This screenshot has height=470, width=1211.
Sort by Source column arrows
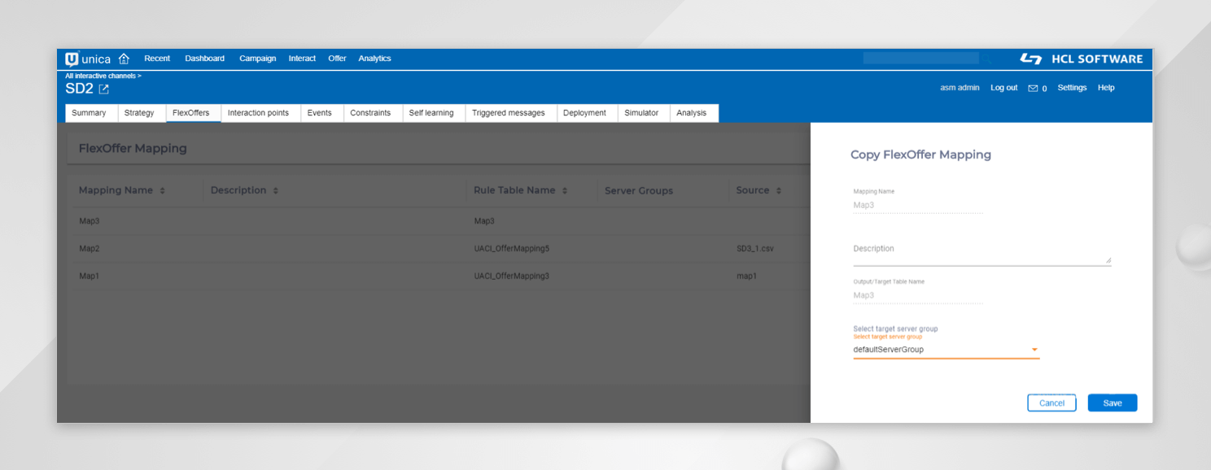point(779,191)
